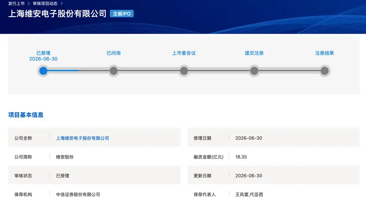
Task: Select the 王风雷,代亚西 representatives value
Action: point(249,194)
